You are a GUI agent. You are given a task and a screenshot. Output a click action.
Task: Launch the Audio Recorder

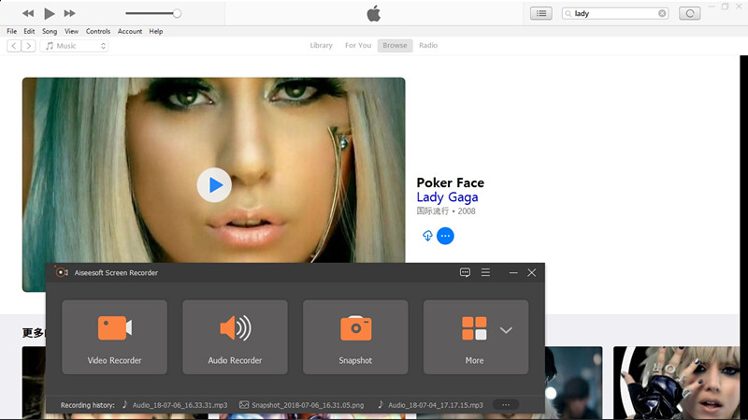tap(235, 337)
